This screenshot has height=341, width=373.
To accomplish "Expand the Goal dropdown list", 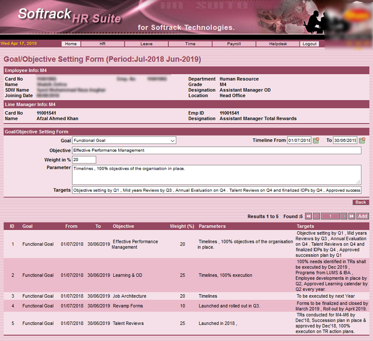I will click(x=172, y=140).
